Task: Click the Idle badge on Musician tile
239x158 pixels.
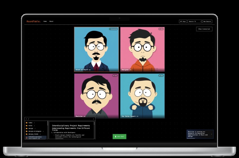Action: point(115,76)
